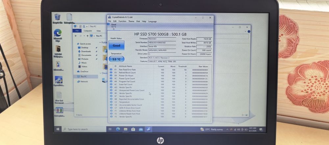Open the Theme menu in CrystalDiskInfo
Image resolution: width=329 pixels, height=145 pixels.
pyautogui.click(x=131, y=21)
